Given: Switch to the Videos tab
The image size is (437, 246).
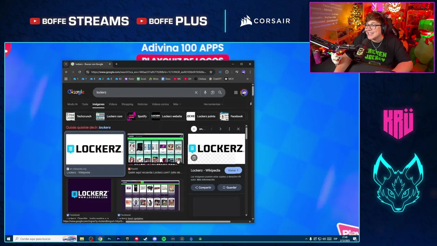Looking at the screenshot, I should 113,104.
